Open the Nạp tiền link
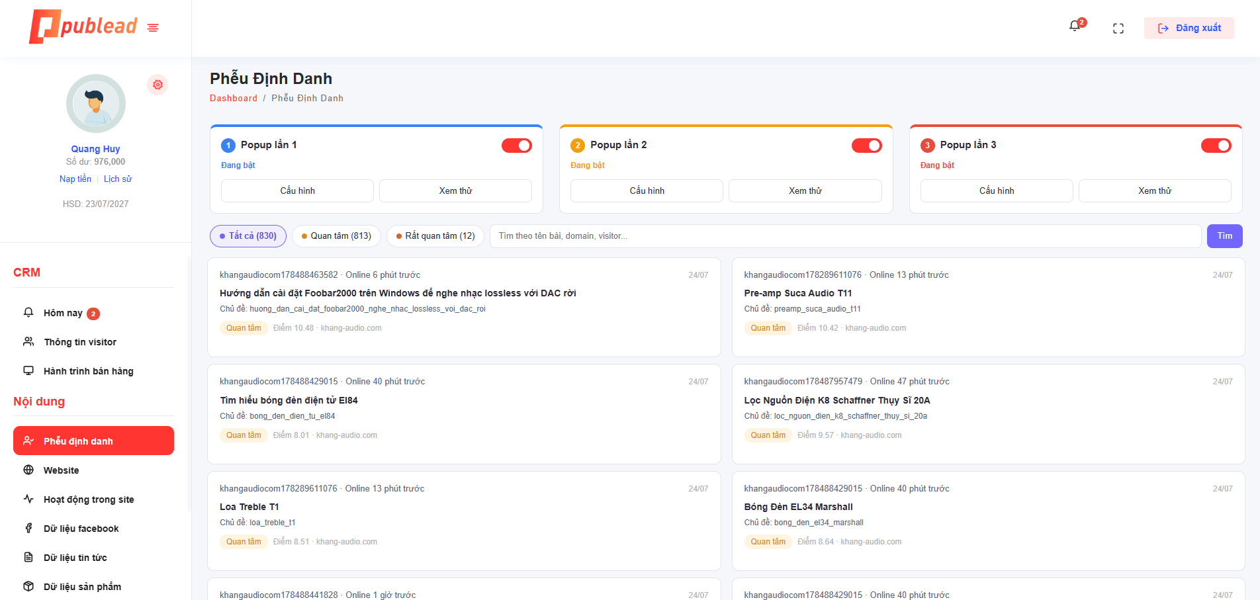 pos(75,179)
